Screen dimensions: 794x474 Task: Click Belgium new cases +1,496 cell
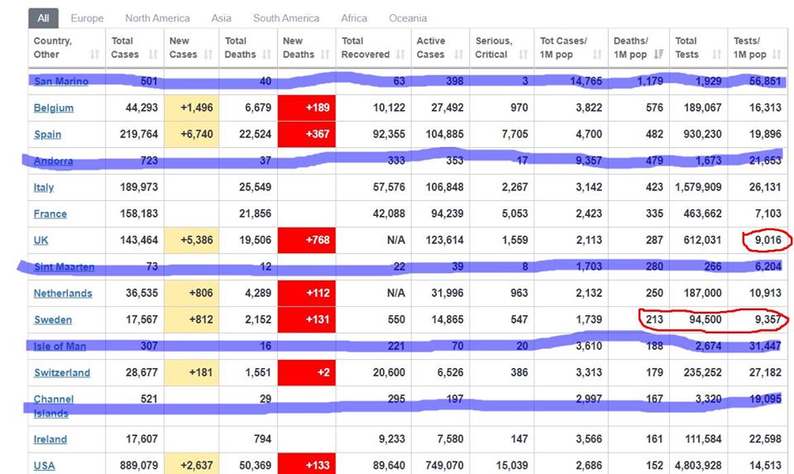191,108
